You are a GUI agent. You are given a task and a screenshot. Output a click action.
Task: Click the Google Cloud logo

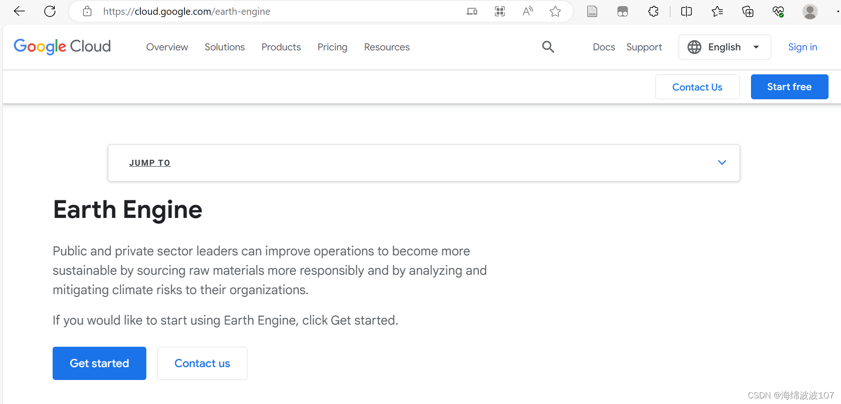pos(62,47)
